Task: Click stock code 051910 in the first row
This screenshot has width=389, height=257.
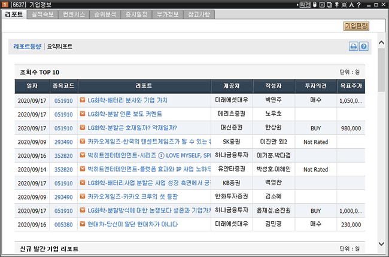Action: (63, 101)
